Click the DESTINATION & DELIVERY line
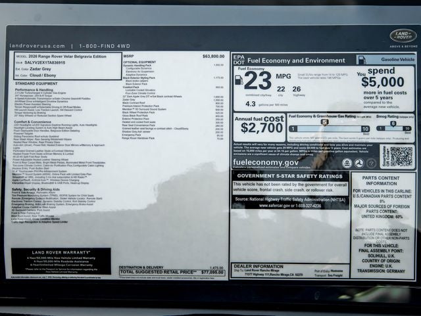This screenshot has height=316, width=421. (171, 267)
